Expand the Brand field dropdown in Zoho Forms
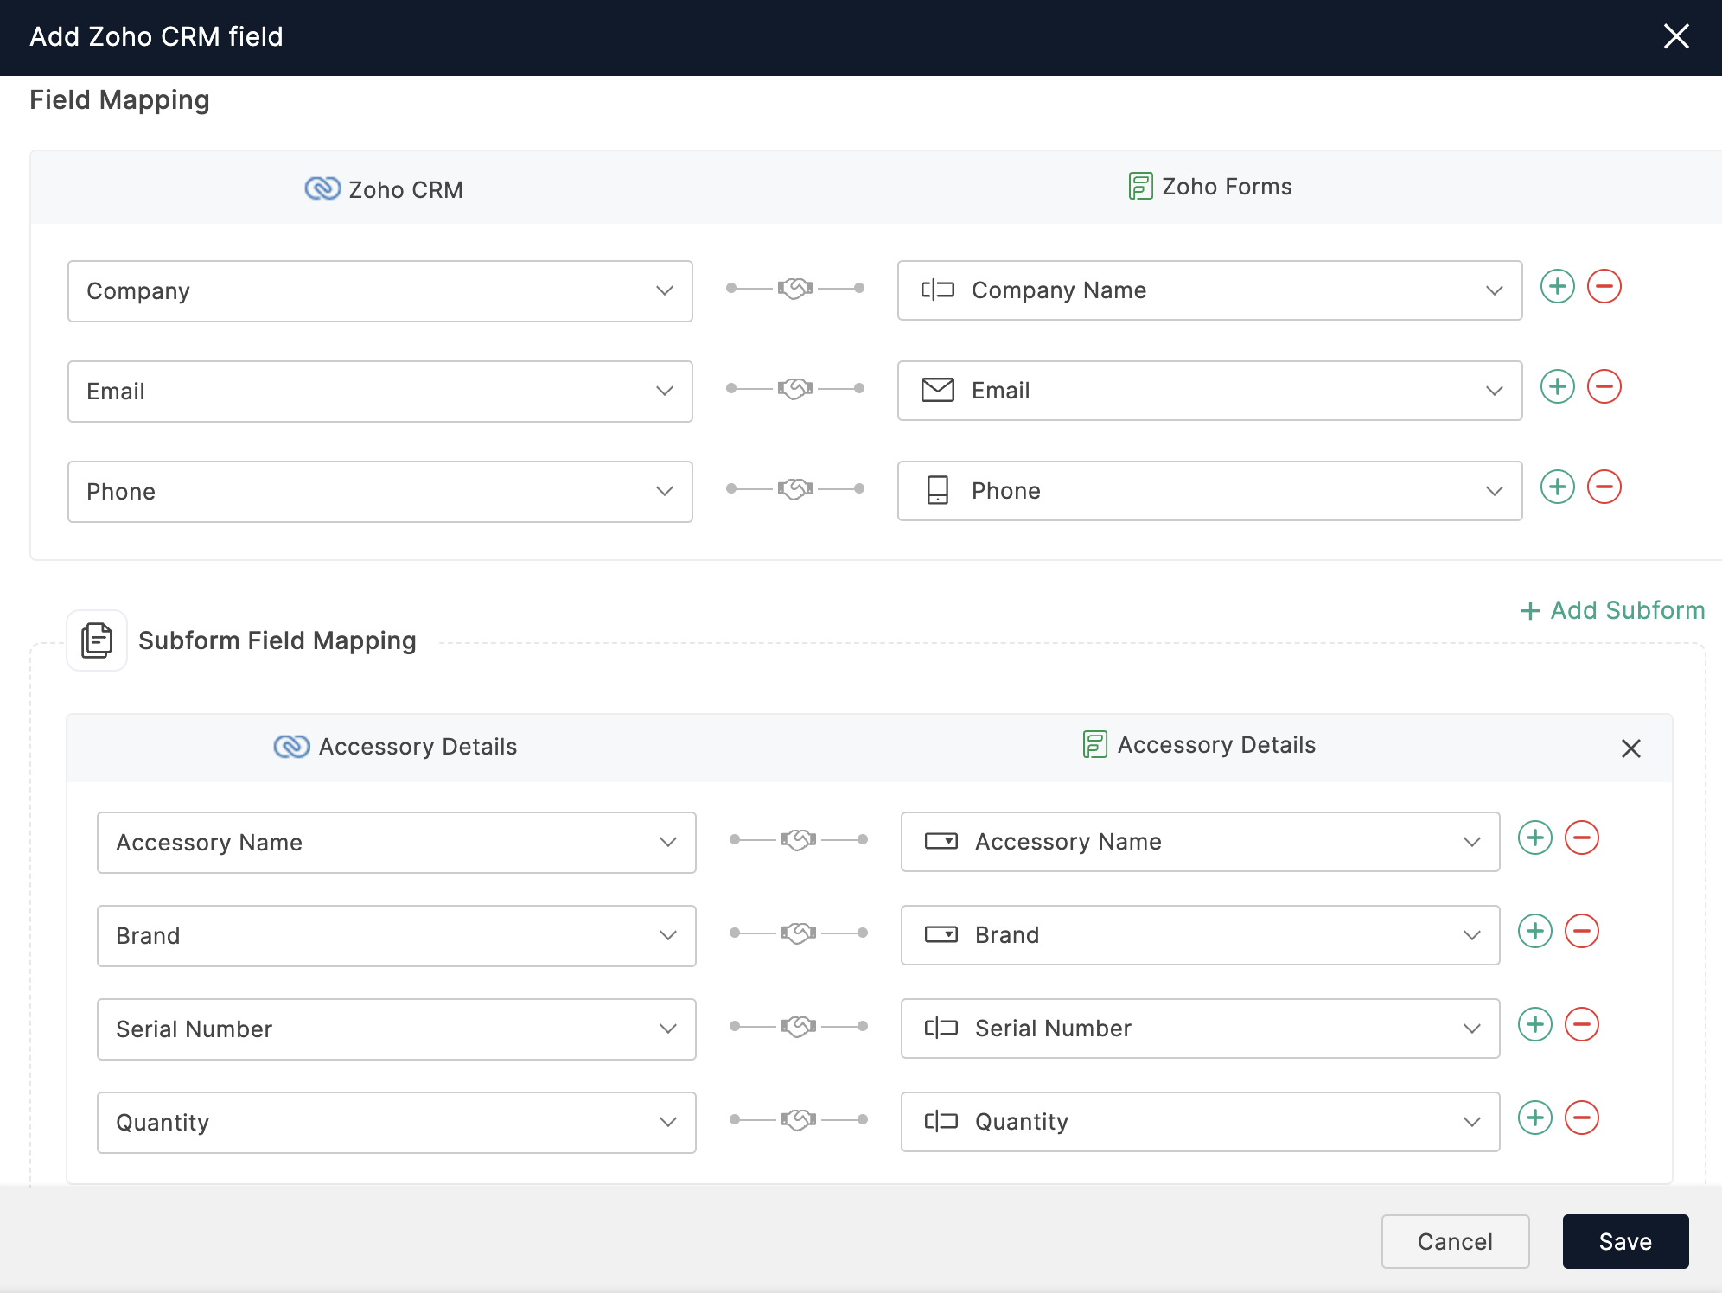 click(1474, 936)
